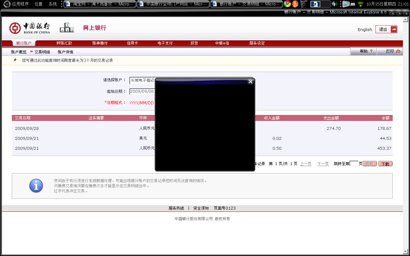The width and height of the screenshot is (410, 256).
Task: Go to 账户详情 submenu
Action: point(65,52)
